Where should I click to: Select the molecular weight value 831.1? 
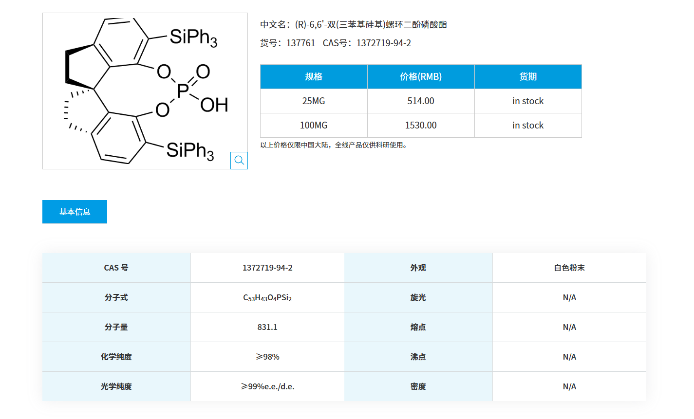(267, 327)
